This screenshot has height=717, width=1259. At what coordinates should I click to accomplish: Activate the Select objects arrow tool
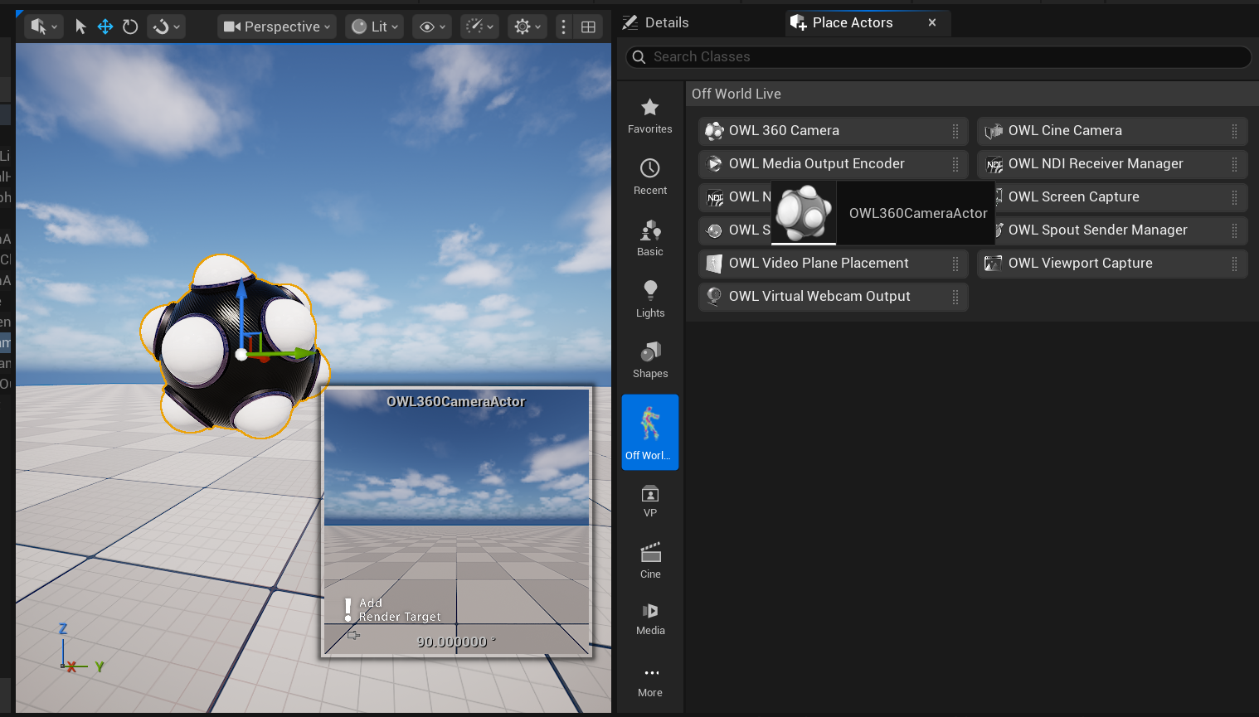point(80,27)
